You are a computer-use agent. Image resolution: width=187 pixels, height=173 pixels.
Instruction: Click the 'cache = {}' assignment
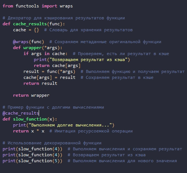26,30
